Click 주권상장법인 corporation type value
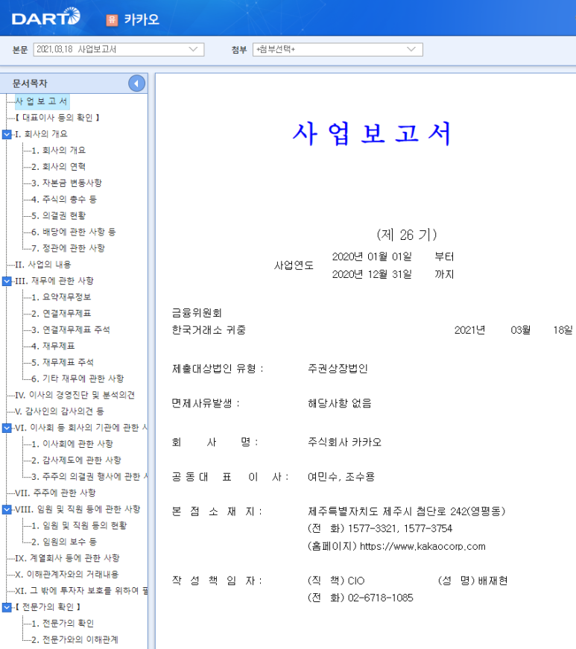576x649 pixels. click(x=338, y=368)
